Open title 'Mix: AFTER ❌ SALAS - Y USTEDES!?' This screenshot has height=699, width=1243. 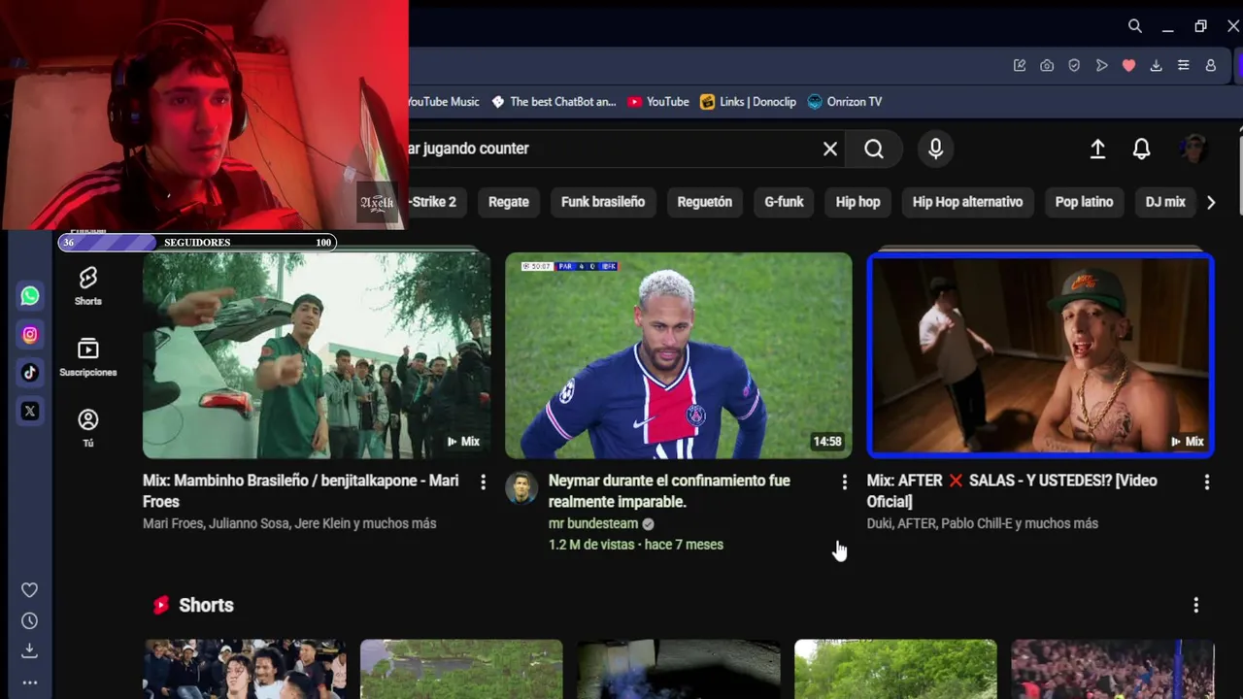[1012, 491]
